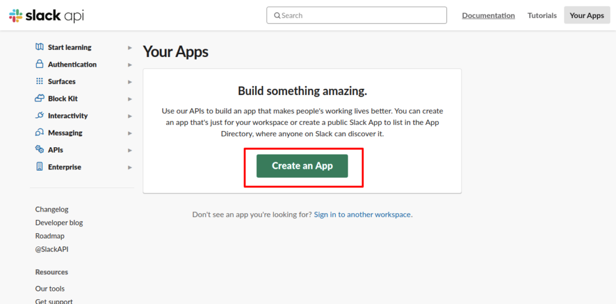Focus the Search input field
The width and height of the screenshot is (616, 304).
point(357,16)
